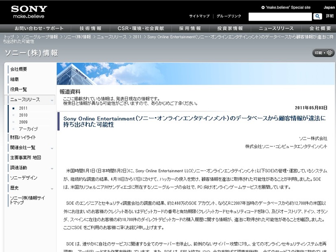Open 採用情報 nav tab
Viewport: 336px width, 252px height.
coord(190,28)
